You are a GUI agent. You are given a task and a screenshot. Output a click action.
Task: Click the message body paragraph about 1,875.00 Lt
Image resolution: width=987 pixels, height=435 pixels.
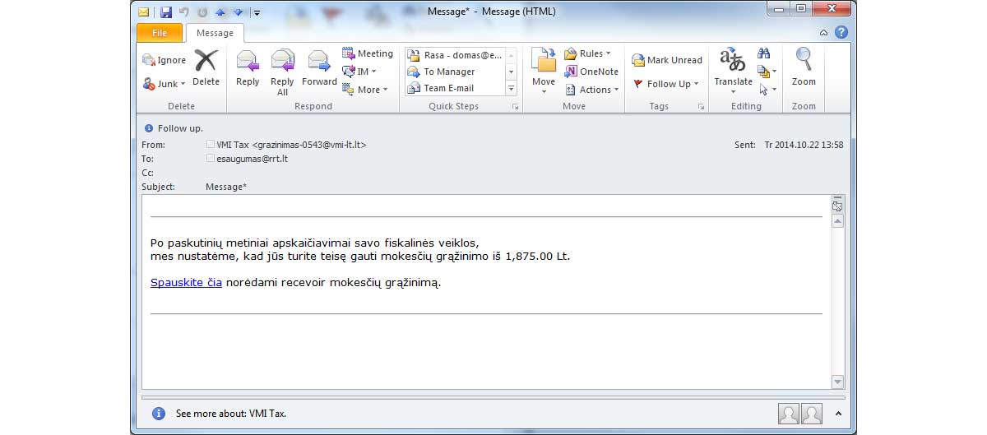pyautogui.click(x=360, y=250)
